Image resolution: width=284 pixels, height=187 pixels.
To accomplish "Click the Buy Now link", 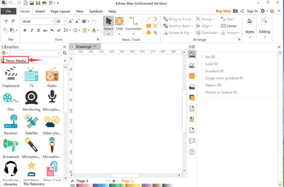I will pos(223,11).
